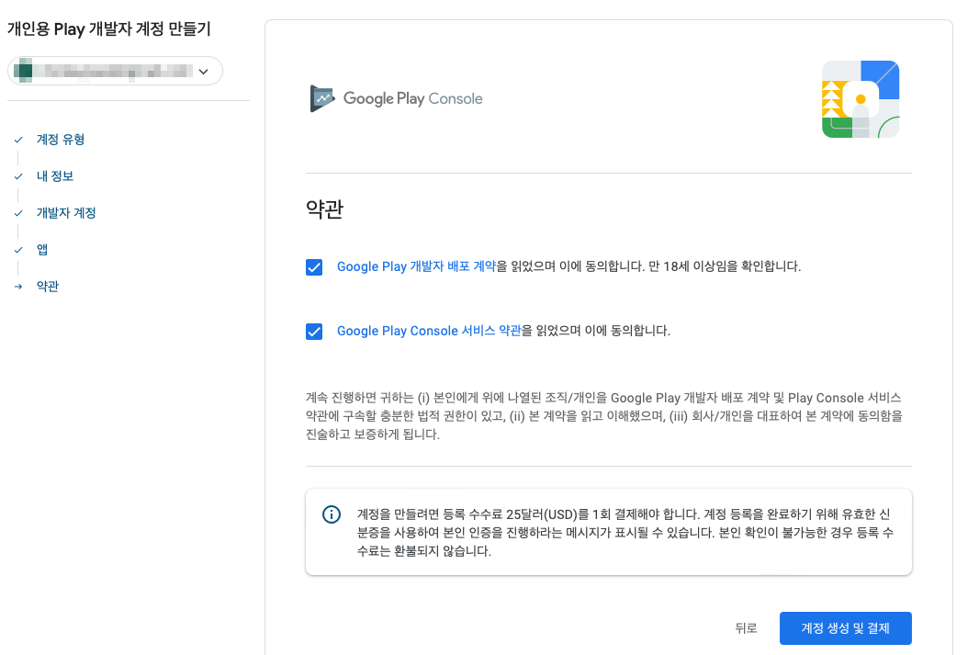The width and height of the screenshot is (968, 655).
Task: Go to the 계정 유형 step
Action: click(x=61, y=140)
